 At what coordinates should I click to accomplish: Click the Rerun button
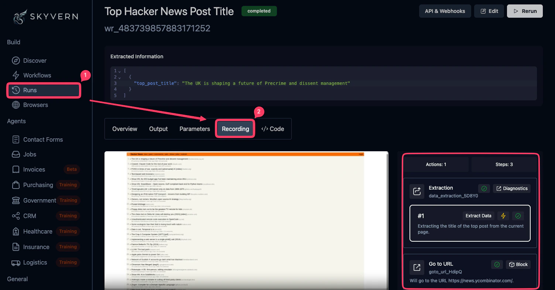coord(525,11)
